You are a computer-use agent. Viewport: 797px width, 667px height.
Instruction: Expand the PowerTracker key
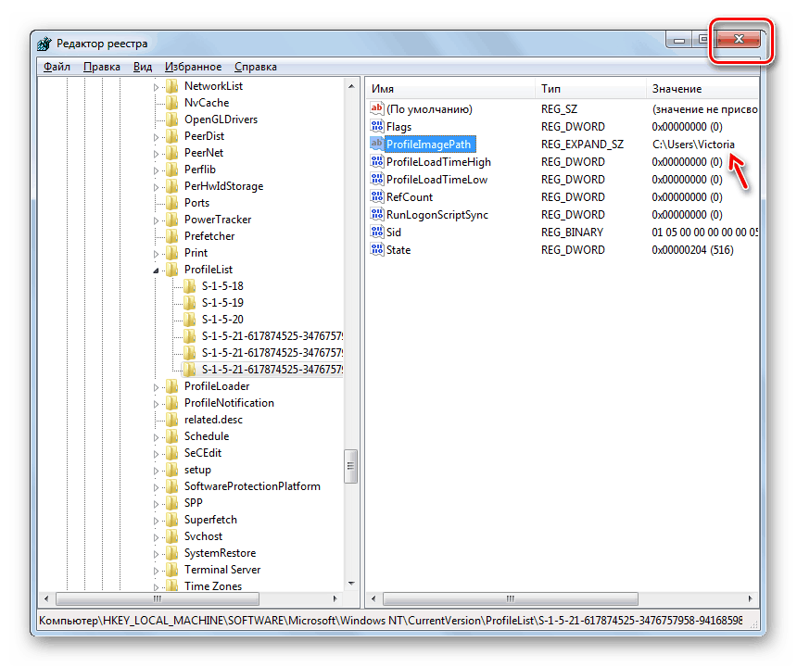[156, 220]
